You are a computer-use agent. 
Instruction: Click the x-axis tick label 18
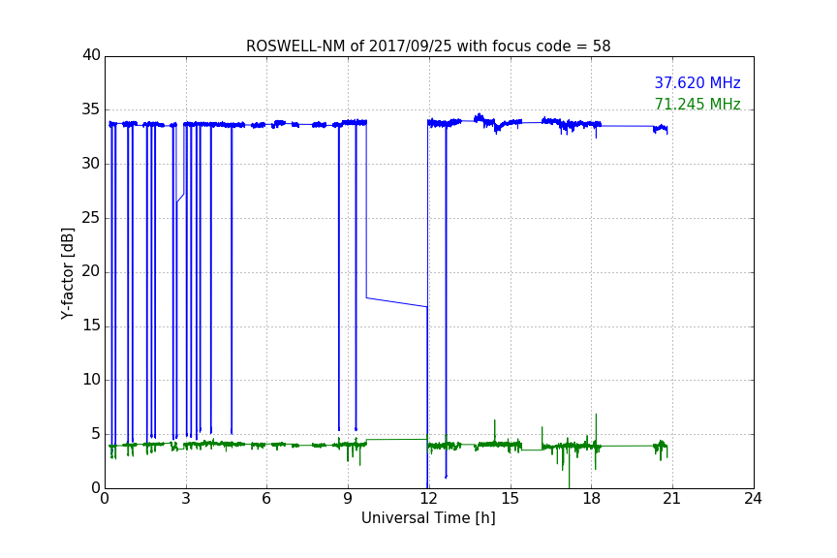pos(592,499)
